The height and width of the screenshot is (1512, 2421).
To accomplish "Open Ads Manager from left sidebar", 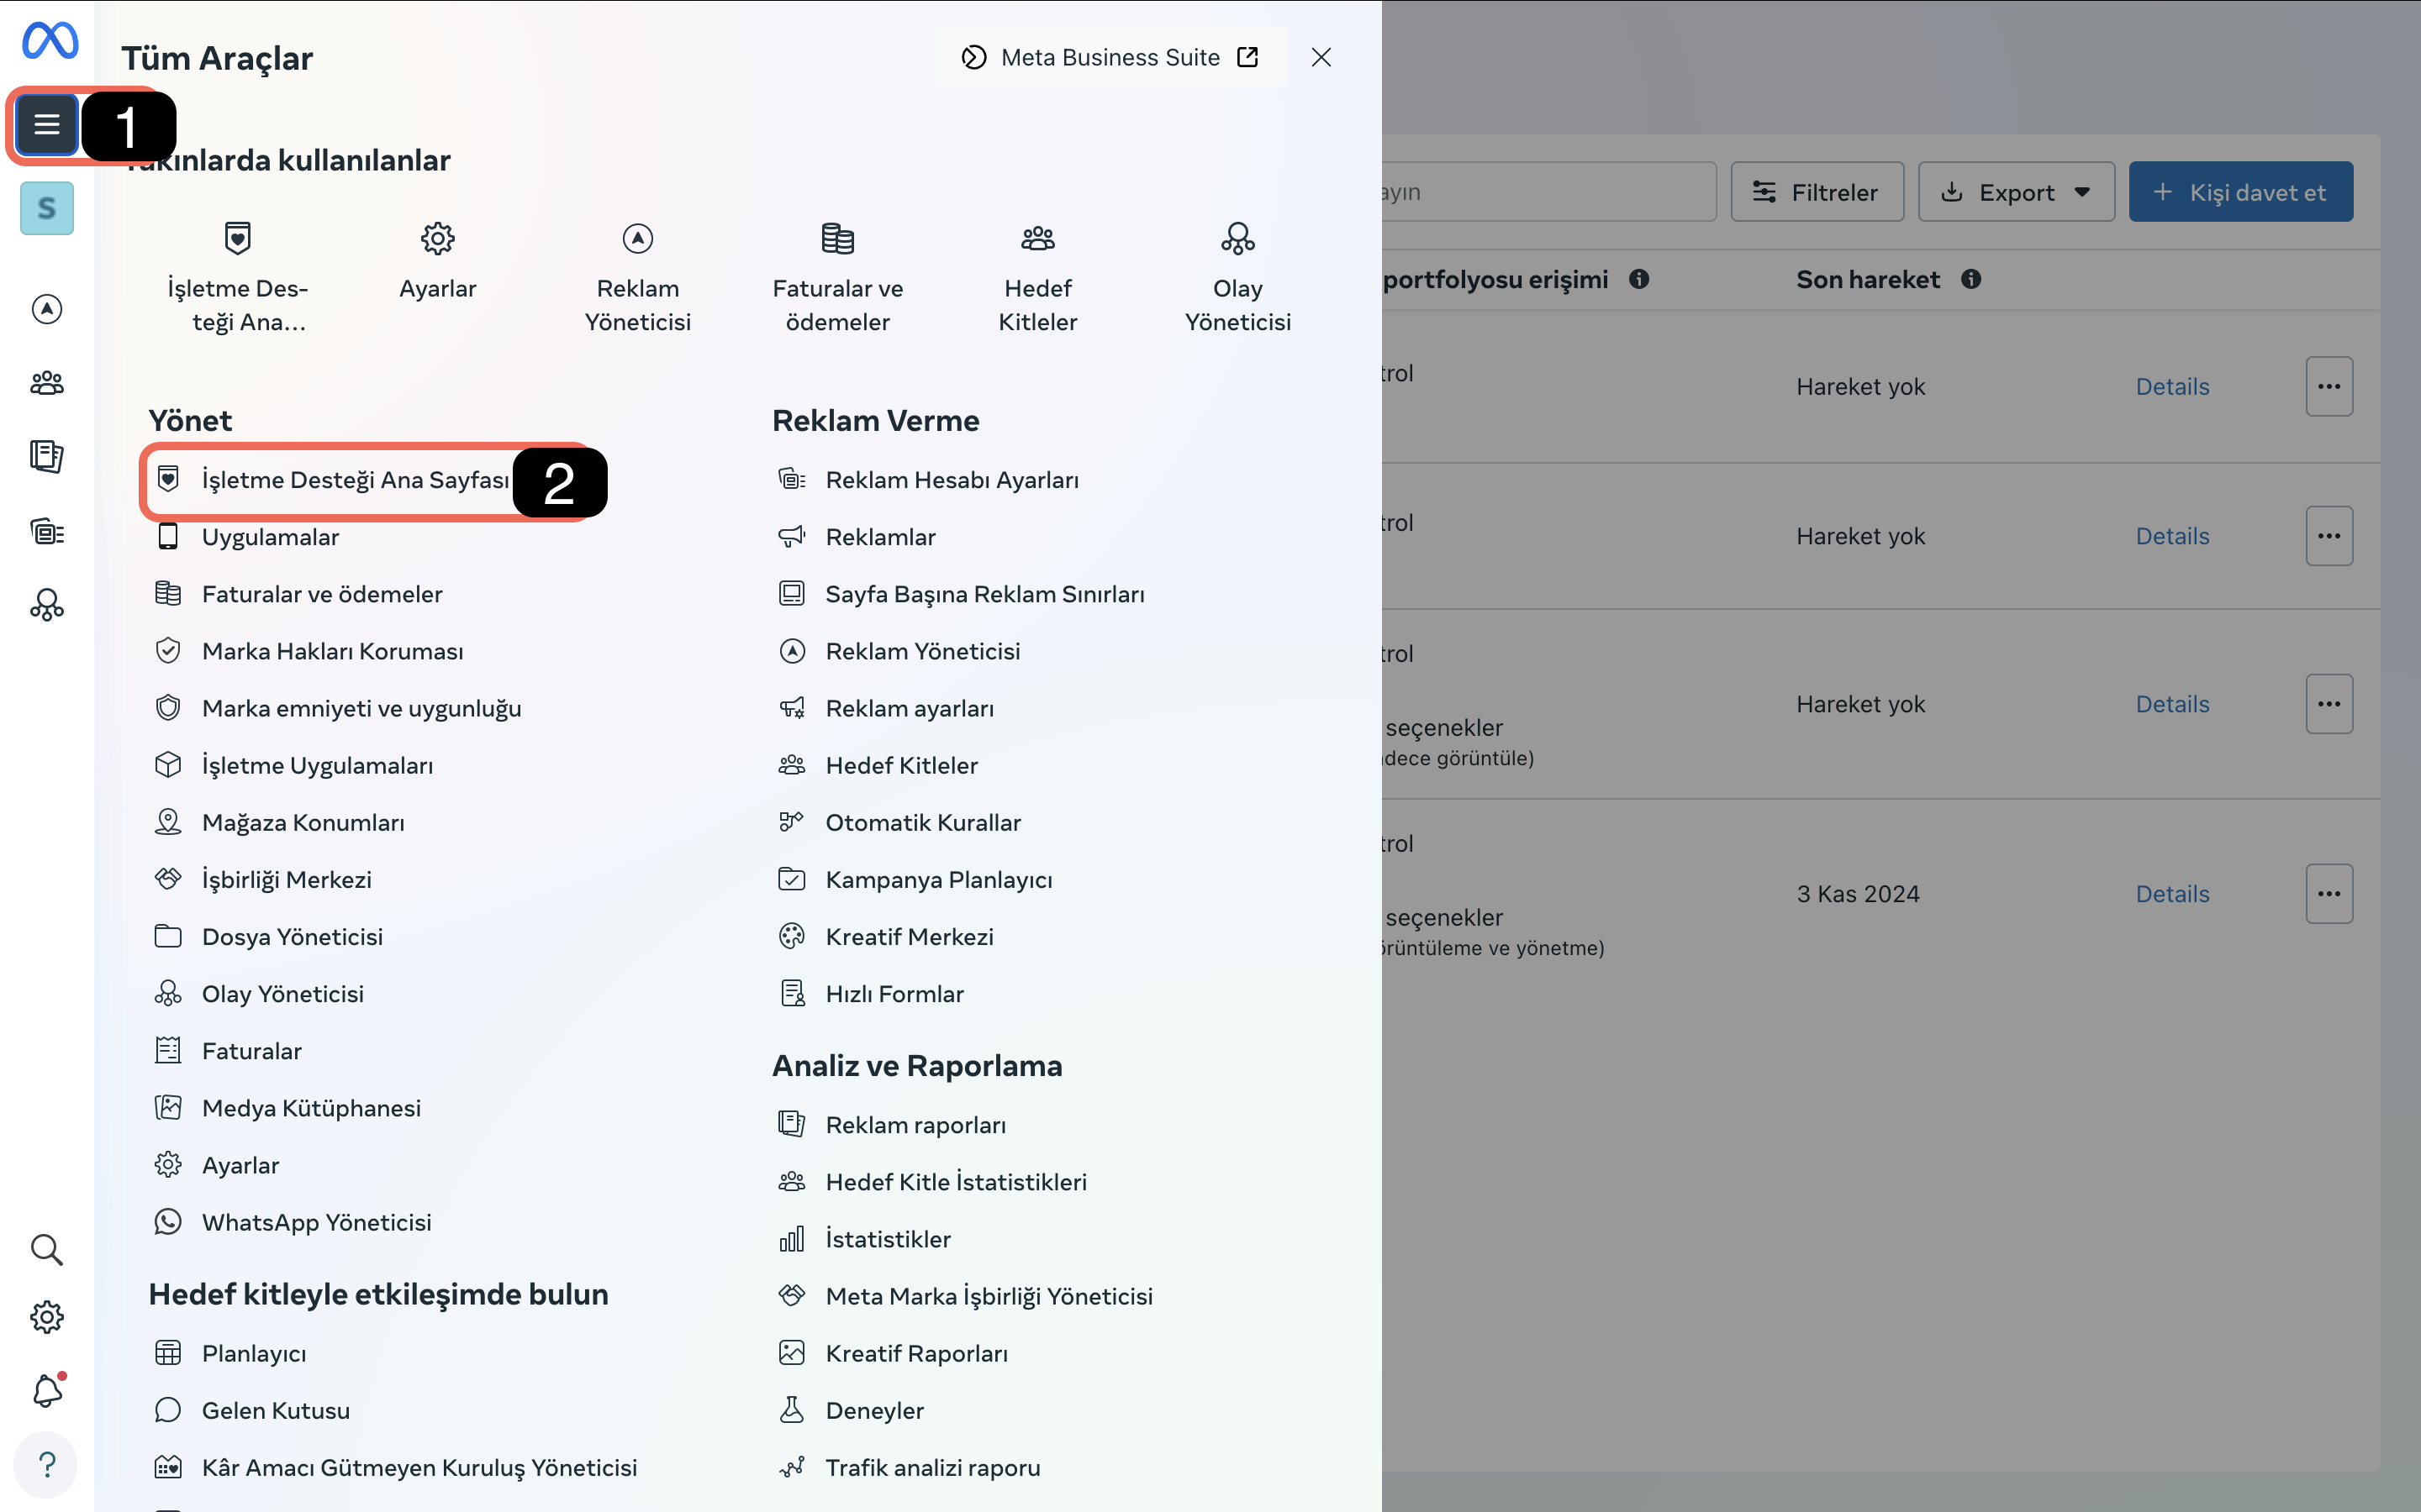I will coord(47,309).
